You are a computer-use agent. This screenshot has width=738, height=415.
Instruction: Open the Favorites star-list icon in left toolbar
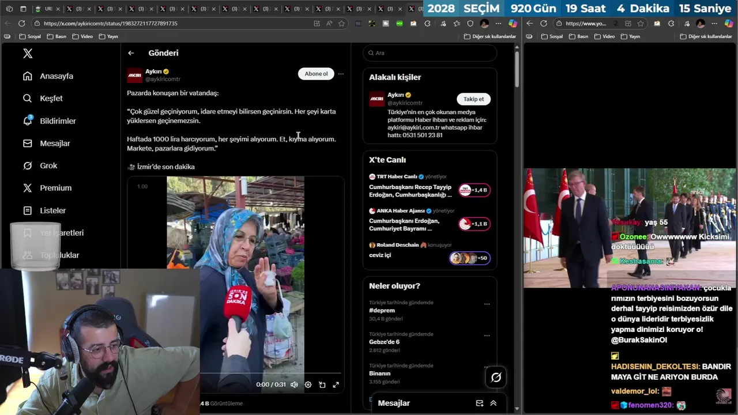(x=457, y=24)
